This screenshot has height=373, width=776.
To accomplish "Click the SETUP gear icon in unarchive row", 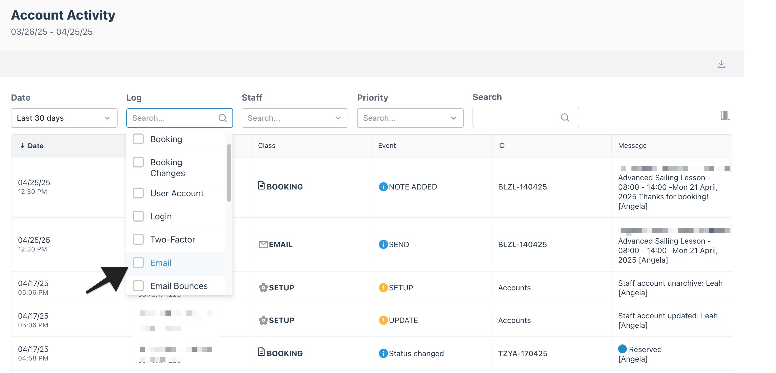I will 263,288.
